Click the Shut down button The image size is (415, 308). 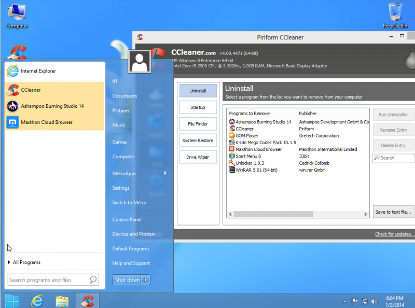click(x=127, y=280)
